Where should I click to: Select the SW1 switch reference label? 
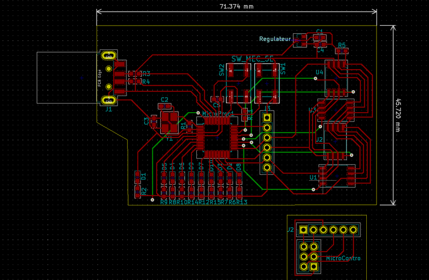tap(283, 69)
